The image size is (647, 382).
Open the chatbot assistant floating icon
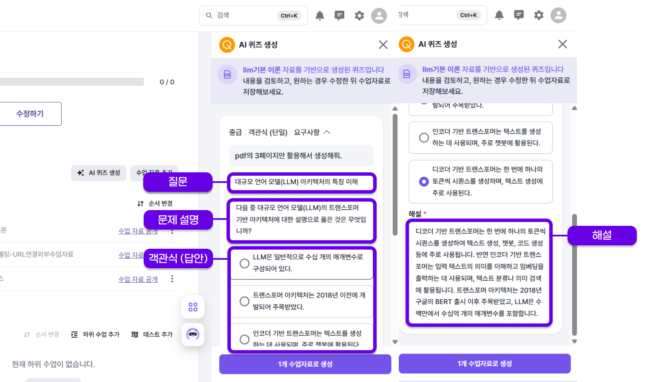(x=193, y=334)
